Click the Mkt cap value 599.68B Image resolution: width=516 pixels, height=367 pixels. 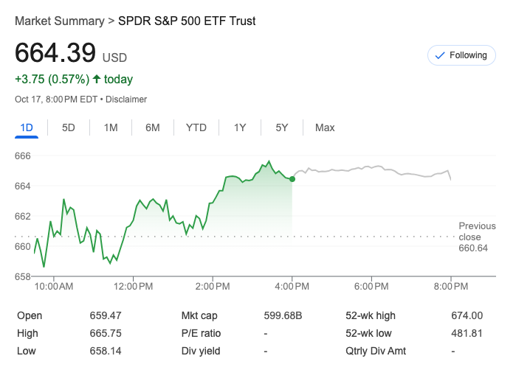click(x=283, y=315)
